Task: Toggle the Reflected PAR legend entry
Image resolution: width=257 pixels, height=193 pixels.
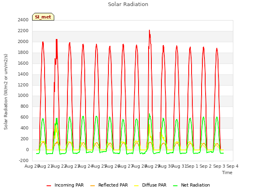Action: tap(109, 185)
